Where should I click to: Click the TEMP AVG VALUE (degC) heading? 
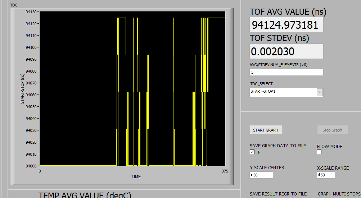[85, 195]
